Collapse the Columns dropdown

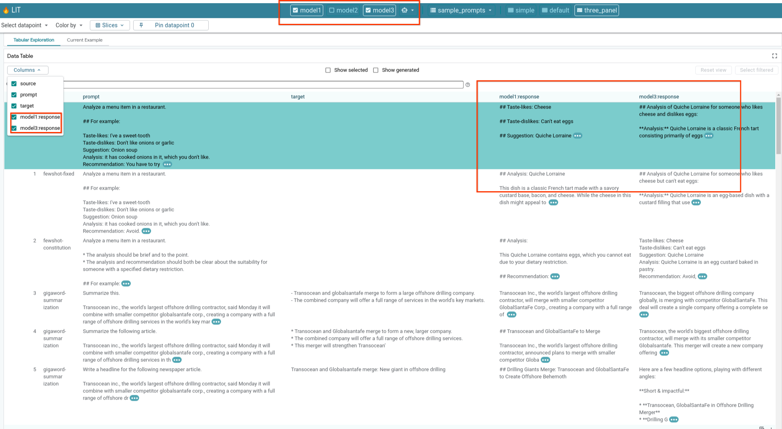tap(27, 70)
